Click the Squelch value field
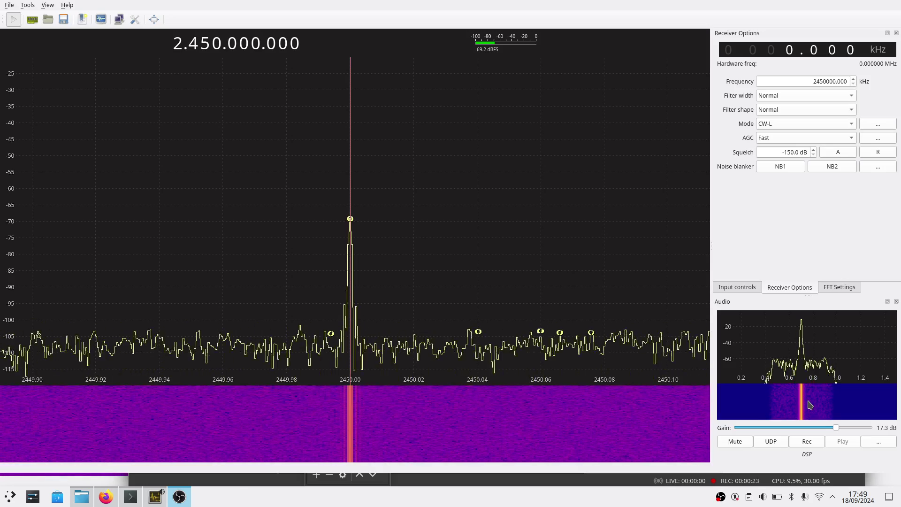This screenshot has height=507, width=901. [783, 152]
